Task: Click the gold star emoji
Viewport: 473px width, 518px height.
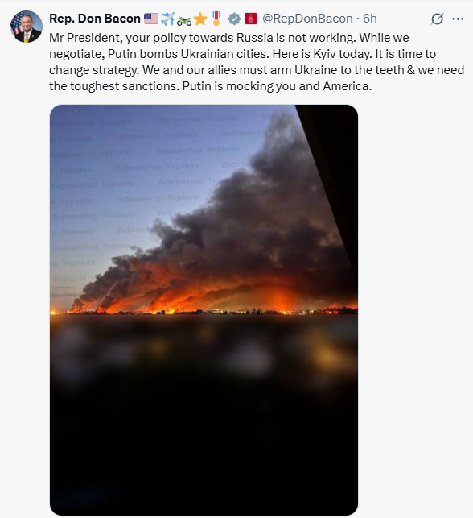Action: [200, 19]
